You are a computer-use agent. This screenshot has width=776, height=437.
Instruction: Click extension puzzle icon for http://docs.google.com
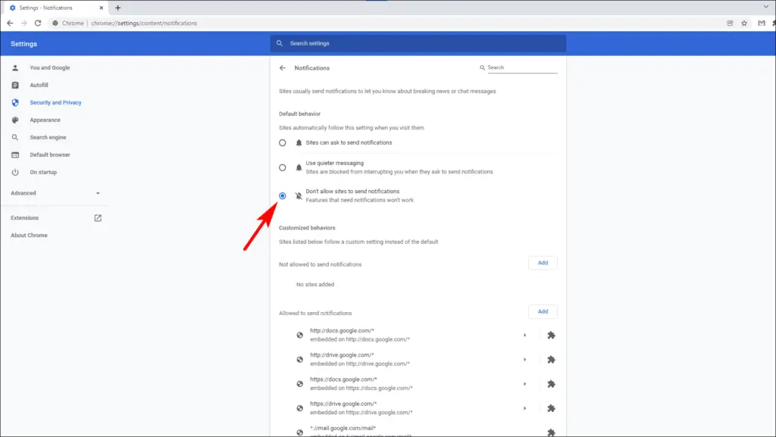coord(552,336)
